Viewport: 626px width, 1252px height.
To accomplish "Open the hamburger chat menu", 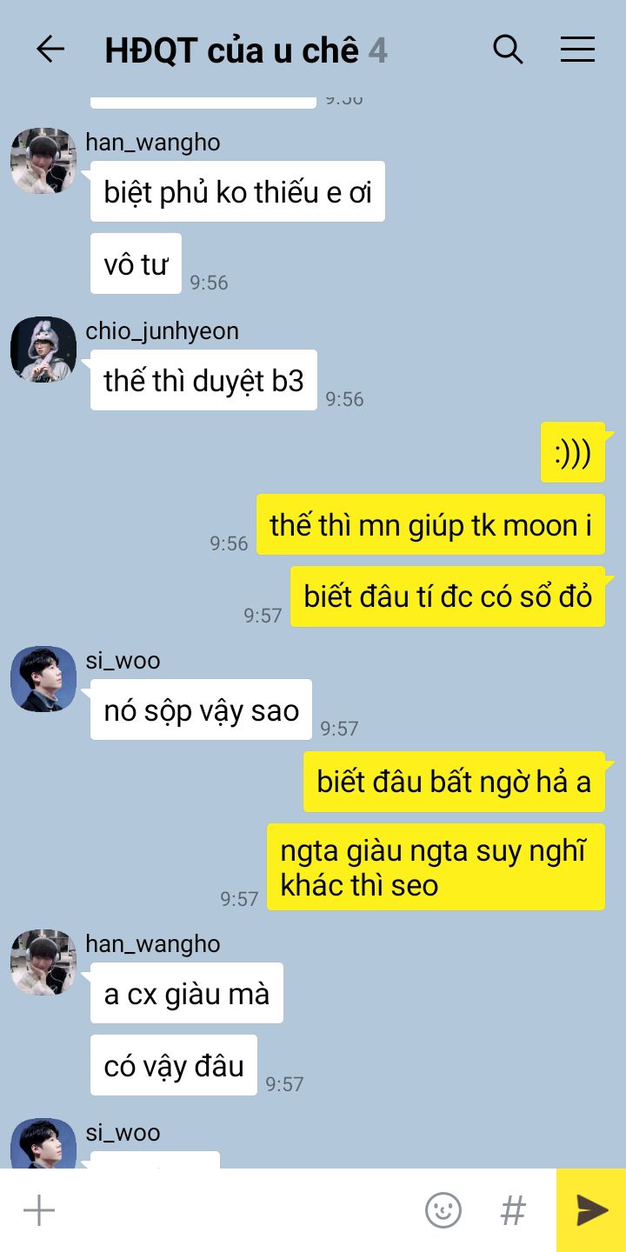I will [577, 50].
